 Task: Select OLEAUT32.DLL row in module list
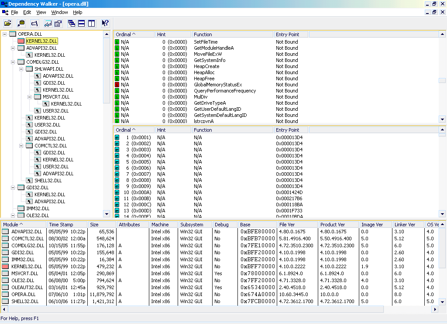[220, 287]
